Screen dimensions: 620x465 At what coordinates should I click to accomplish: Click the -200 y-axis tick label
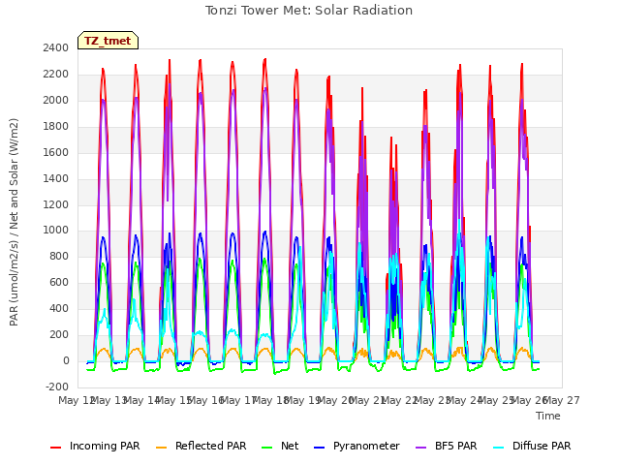coord(57,387)
